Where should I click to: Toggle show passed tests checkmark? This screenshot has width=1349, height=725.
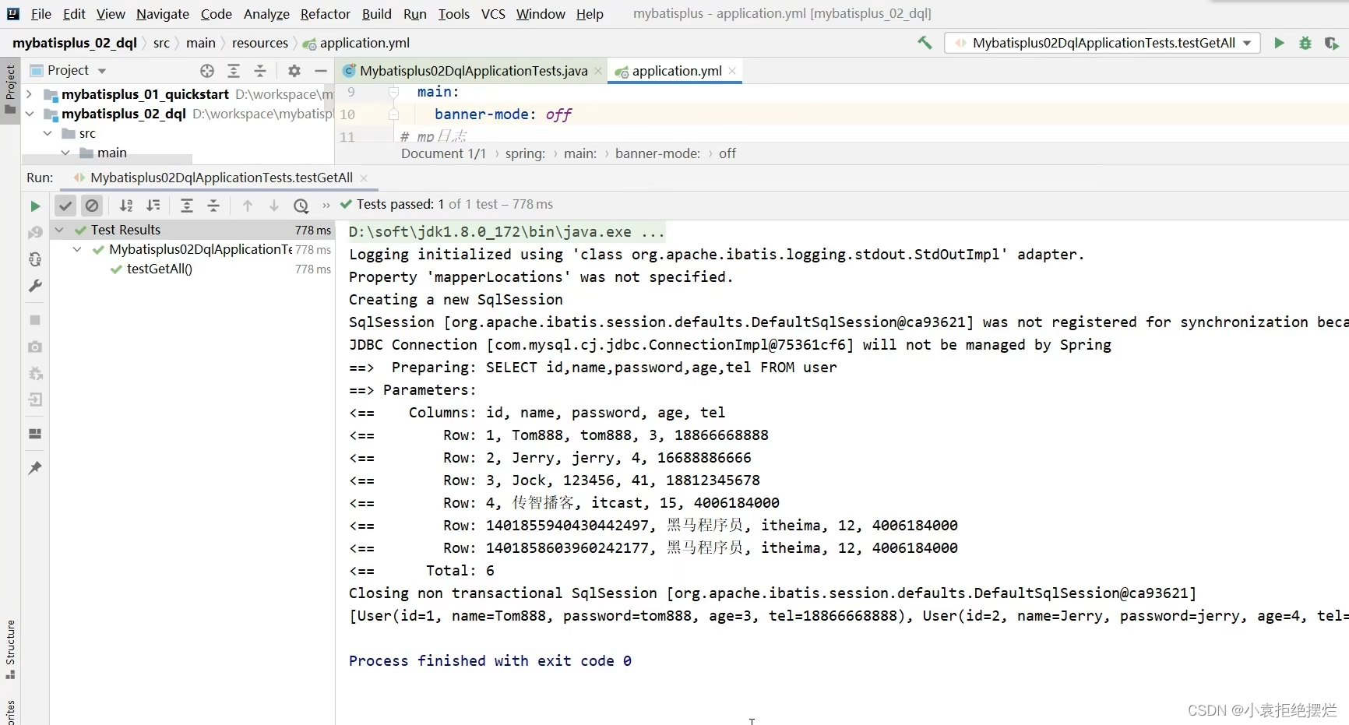65,206
